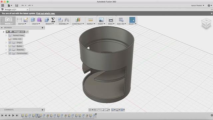
Task: Click the Offset Plane icon in Construct
Action: coord(78,20)
